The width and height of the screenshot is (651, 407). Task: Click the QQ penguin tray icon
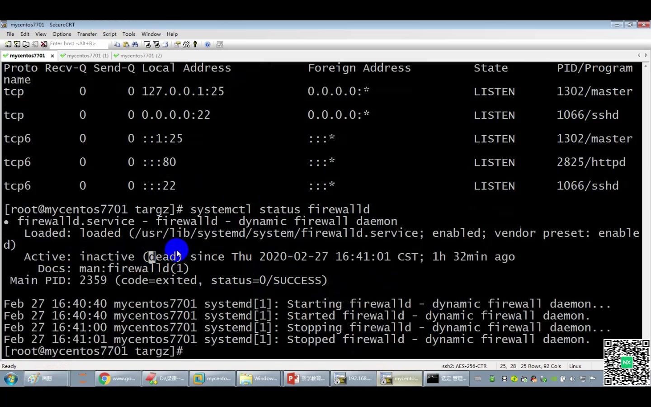[534, 379]
